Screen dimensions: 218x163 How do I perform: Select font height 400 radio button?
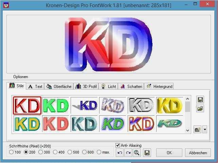(x=55, y=152)
